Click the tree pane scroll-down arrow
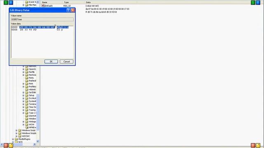The width and height of the screenshot is (264, 148). (38, 141)
